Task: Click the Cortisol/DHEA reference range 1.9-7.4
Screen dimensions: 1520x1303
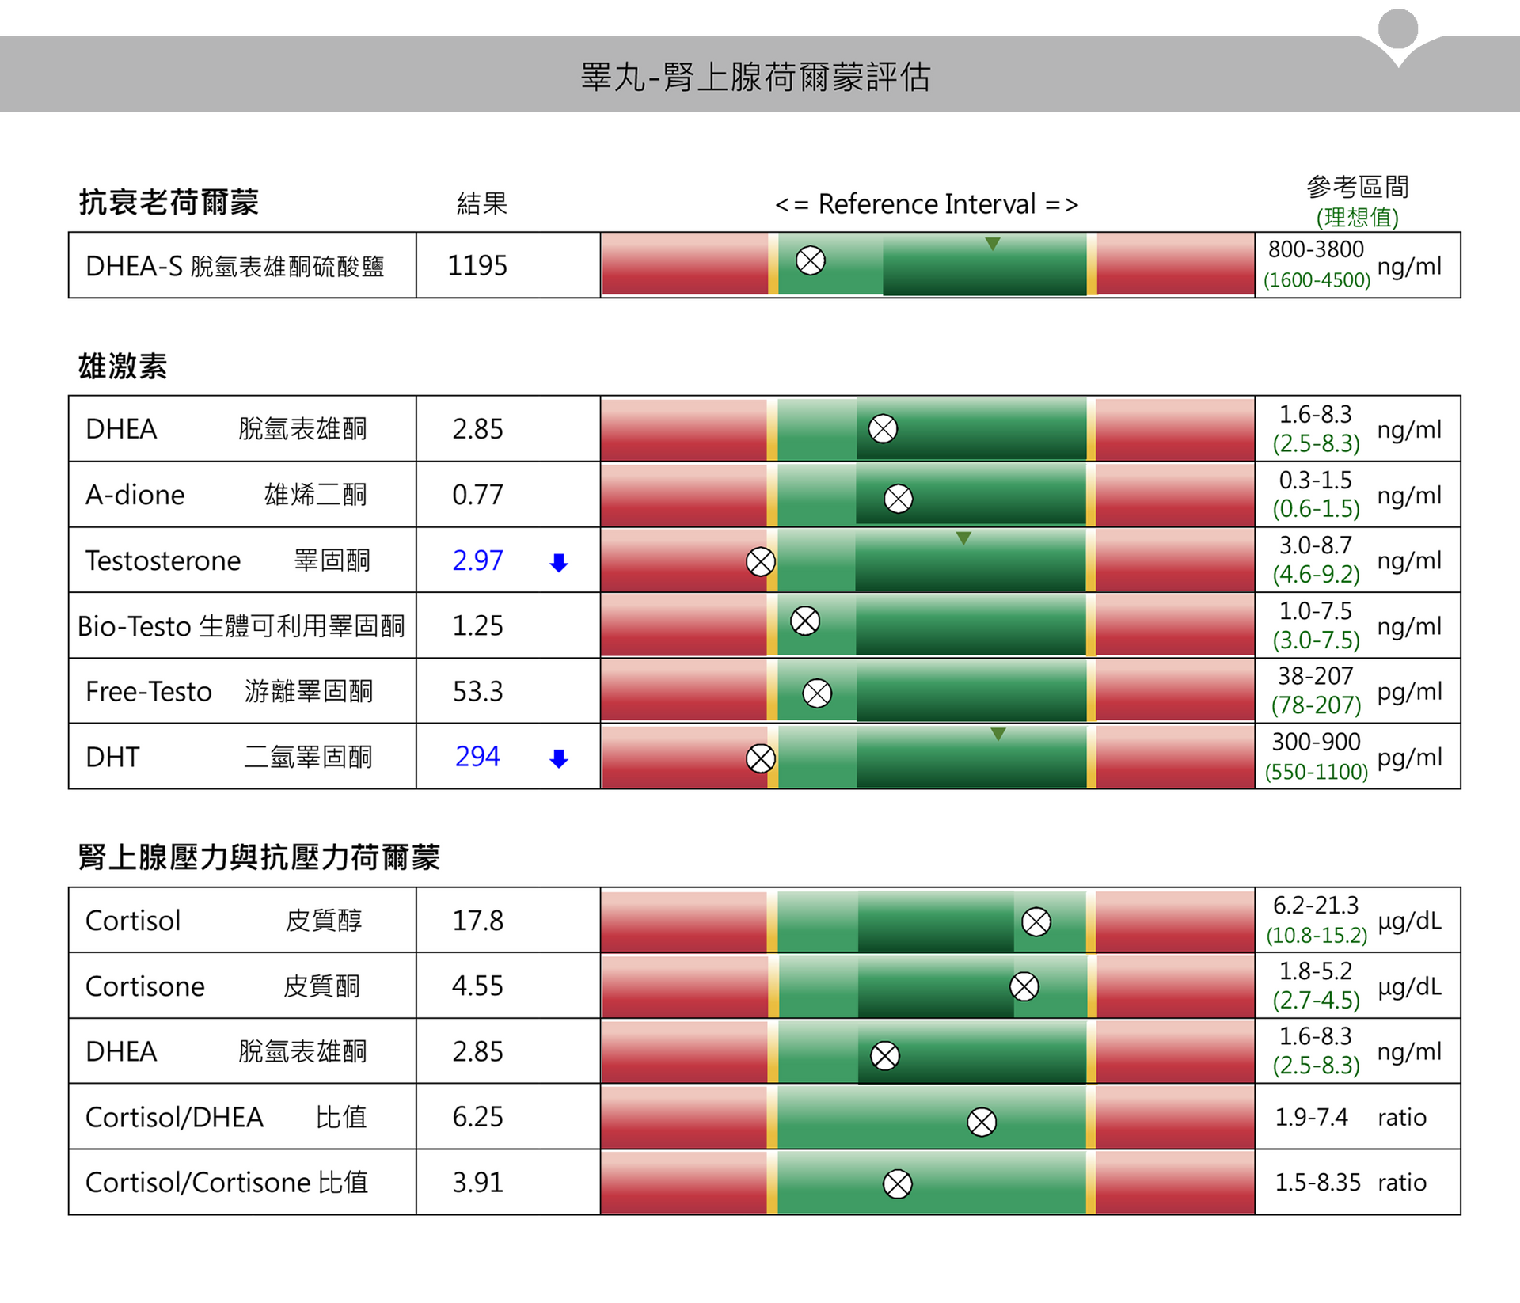Action: 1311,1117
